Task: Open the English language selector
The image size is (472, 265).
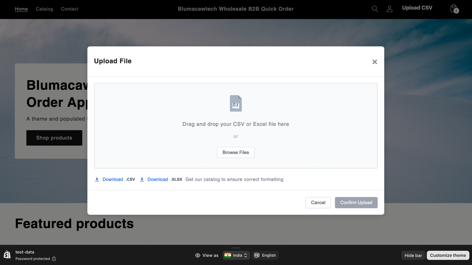Action: click(x=265, y=255)
